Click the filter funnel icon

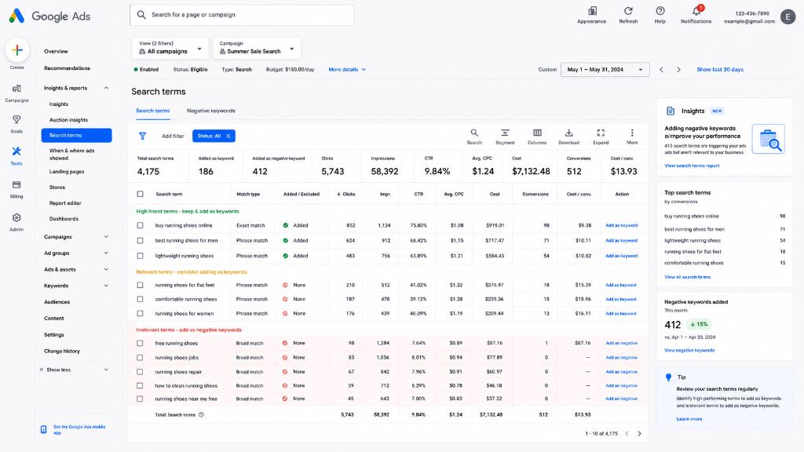[x=143, y=136]
